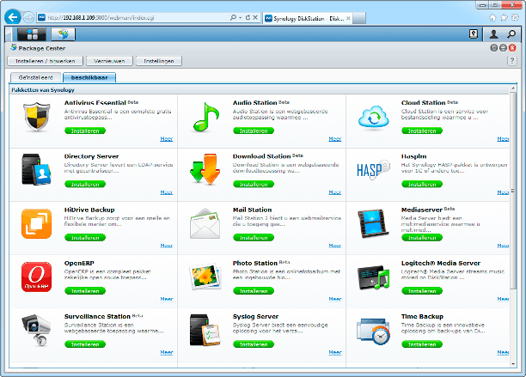Open the Instellingen button
526x377 pixels.
(x=159, y=61)
